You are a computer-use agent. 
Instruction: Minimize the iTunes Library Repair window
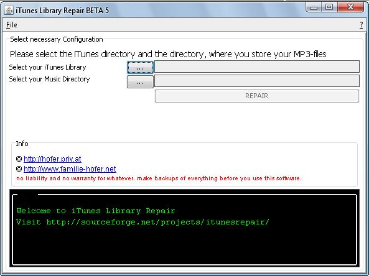pos(314,7)
